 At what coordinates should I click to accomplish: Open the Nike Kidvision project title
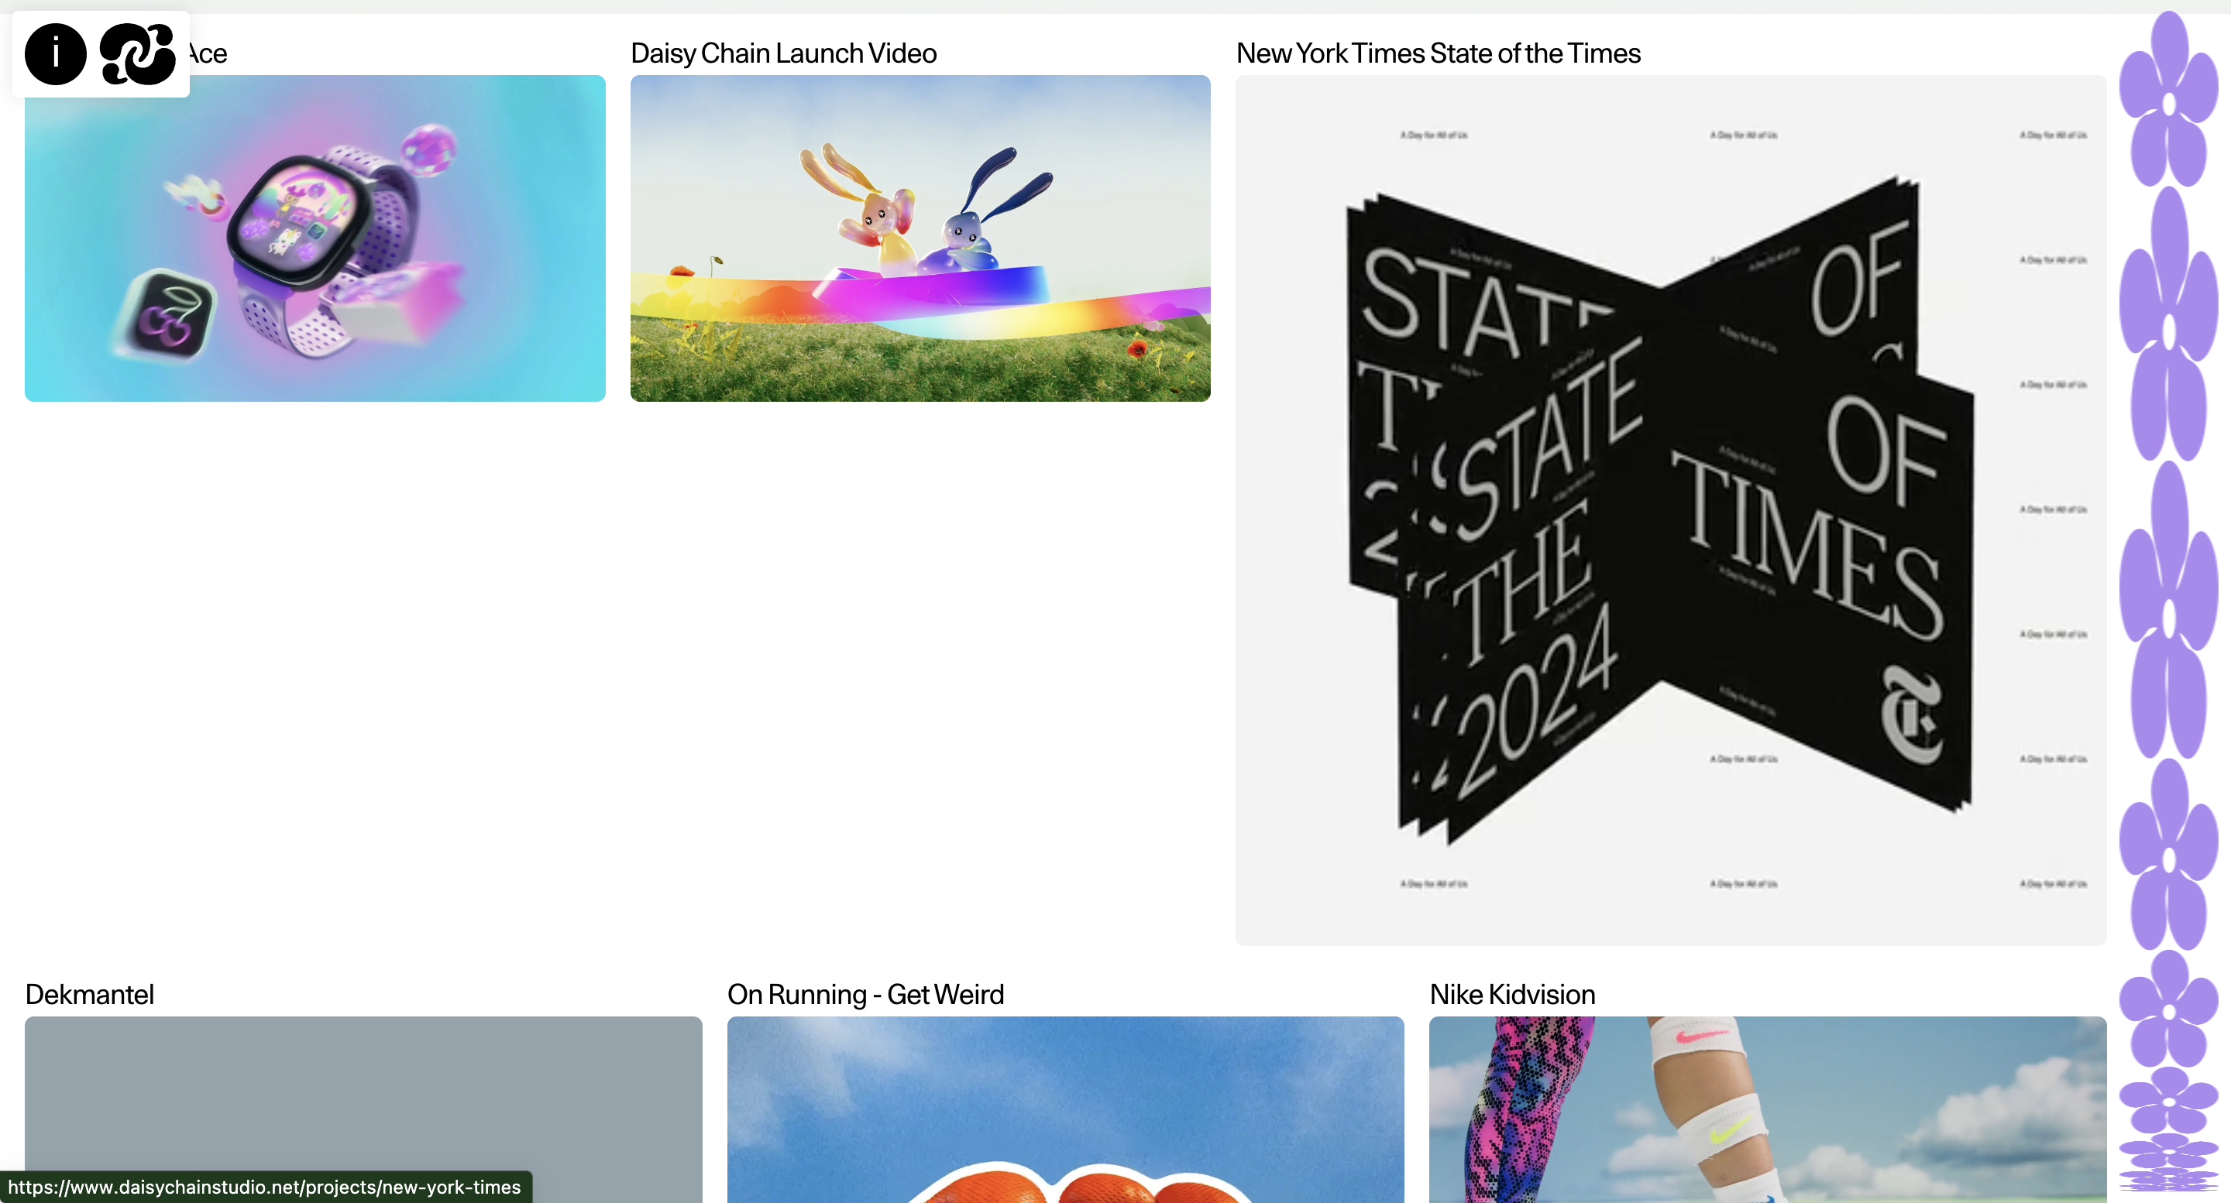click(1512, 995)
